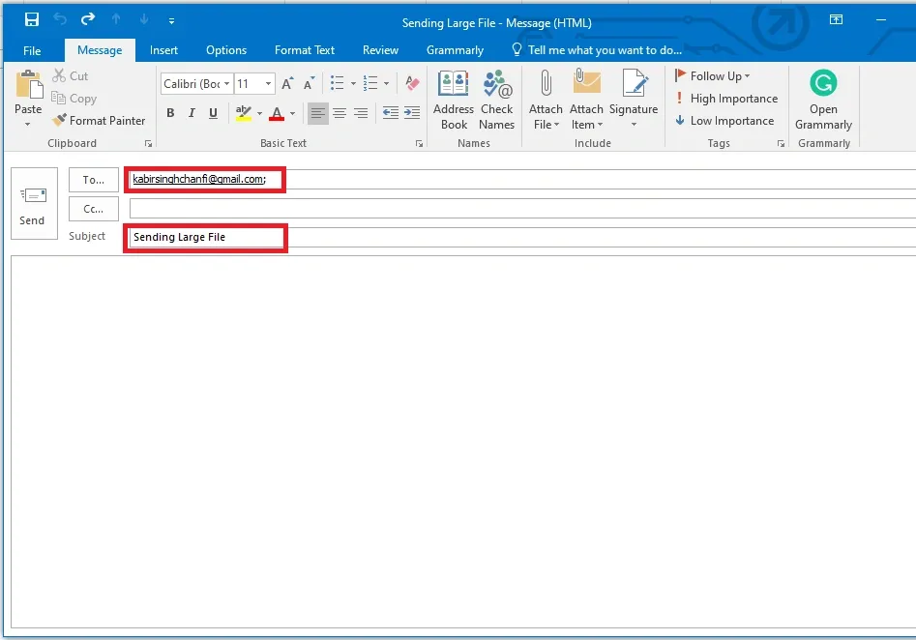Open the Options tab
Image resolution: width=916 pixels, height=640 pixels.
(226, 50)
